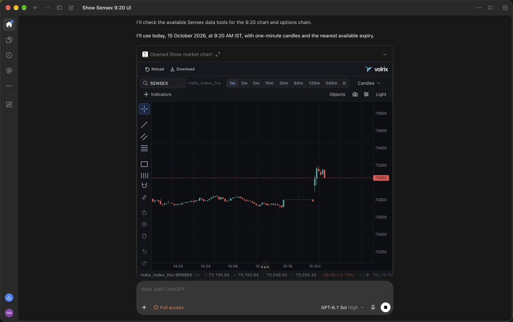Open the history clock sidebar icon
Image resolution: width=513 pixels, height=322 pixels.
pos(9,55)
